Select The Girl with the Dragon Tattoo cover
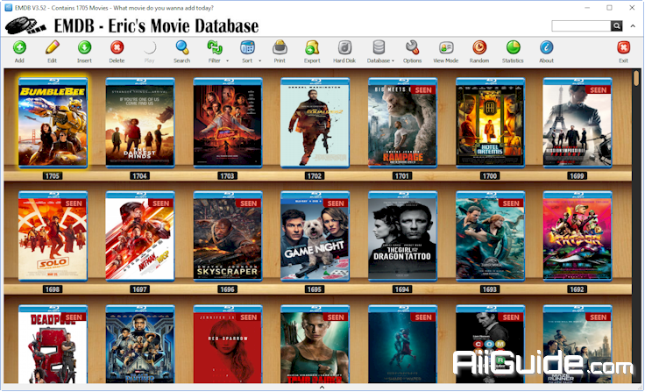645x392 pixels. (402, 237)
